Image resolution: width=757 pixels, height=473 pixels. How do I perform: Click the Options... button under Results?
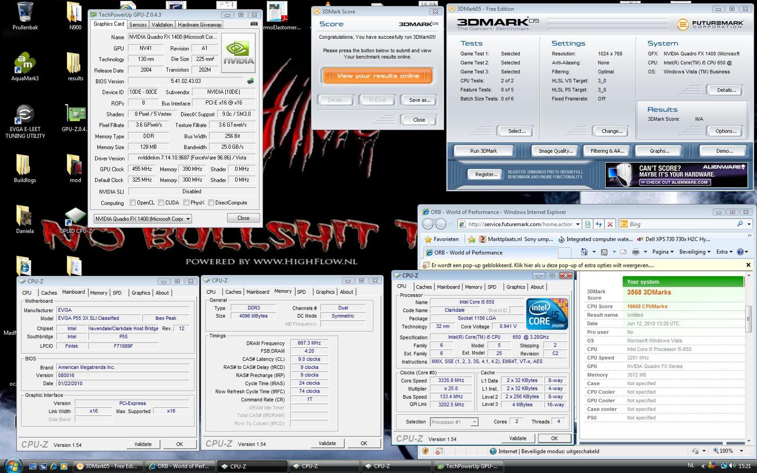725,131
